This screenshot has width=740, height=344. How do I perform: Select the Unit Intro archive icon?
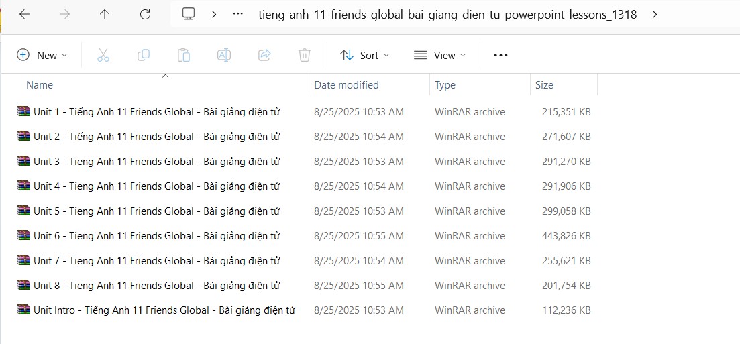pos(23,310)
